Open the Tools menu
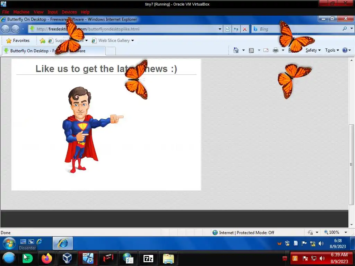The width and height of the screenshot is (355, 266). coord(332,50)
